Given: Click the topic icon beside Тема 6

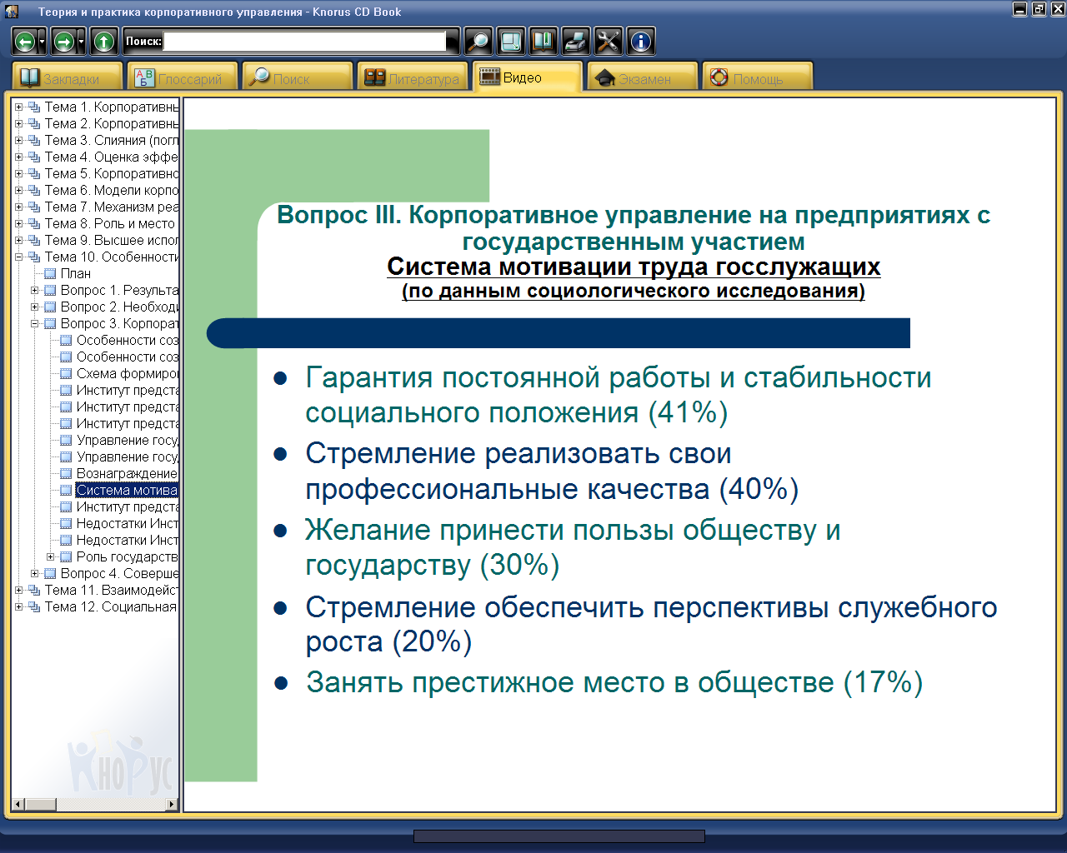Looking at the screenshot, I should click(x=34, y=190).
